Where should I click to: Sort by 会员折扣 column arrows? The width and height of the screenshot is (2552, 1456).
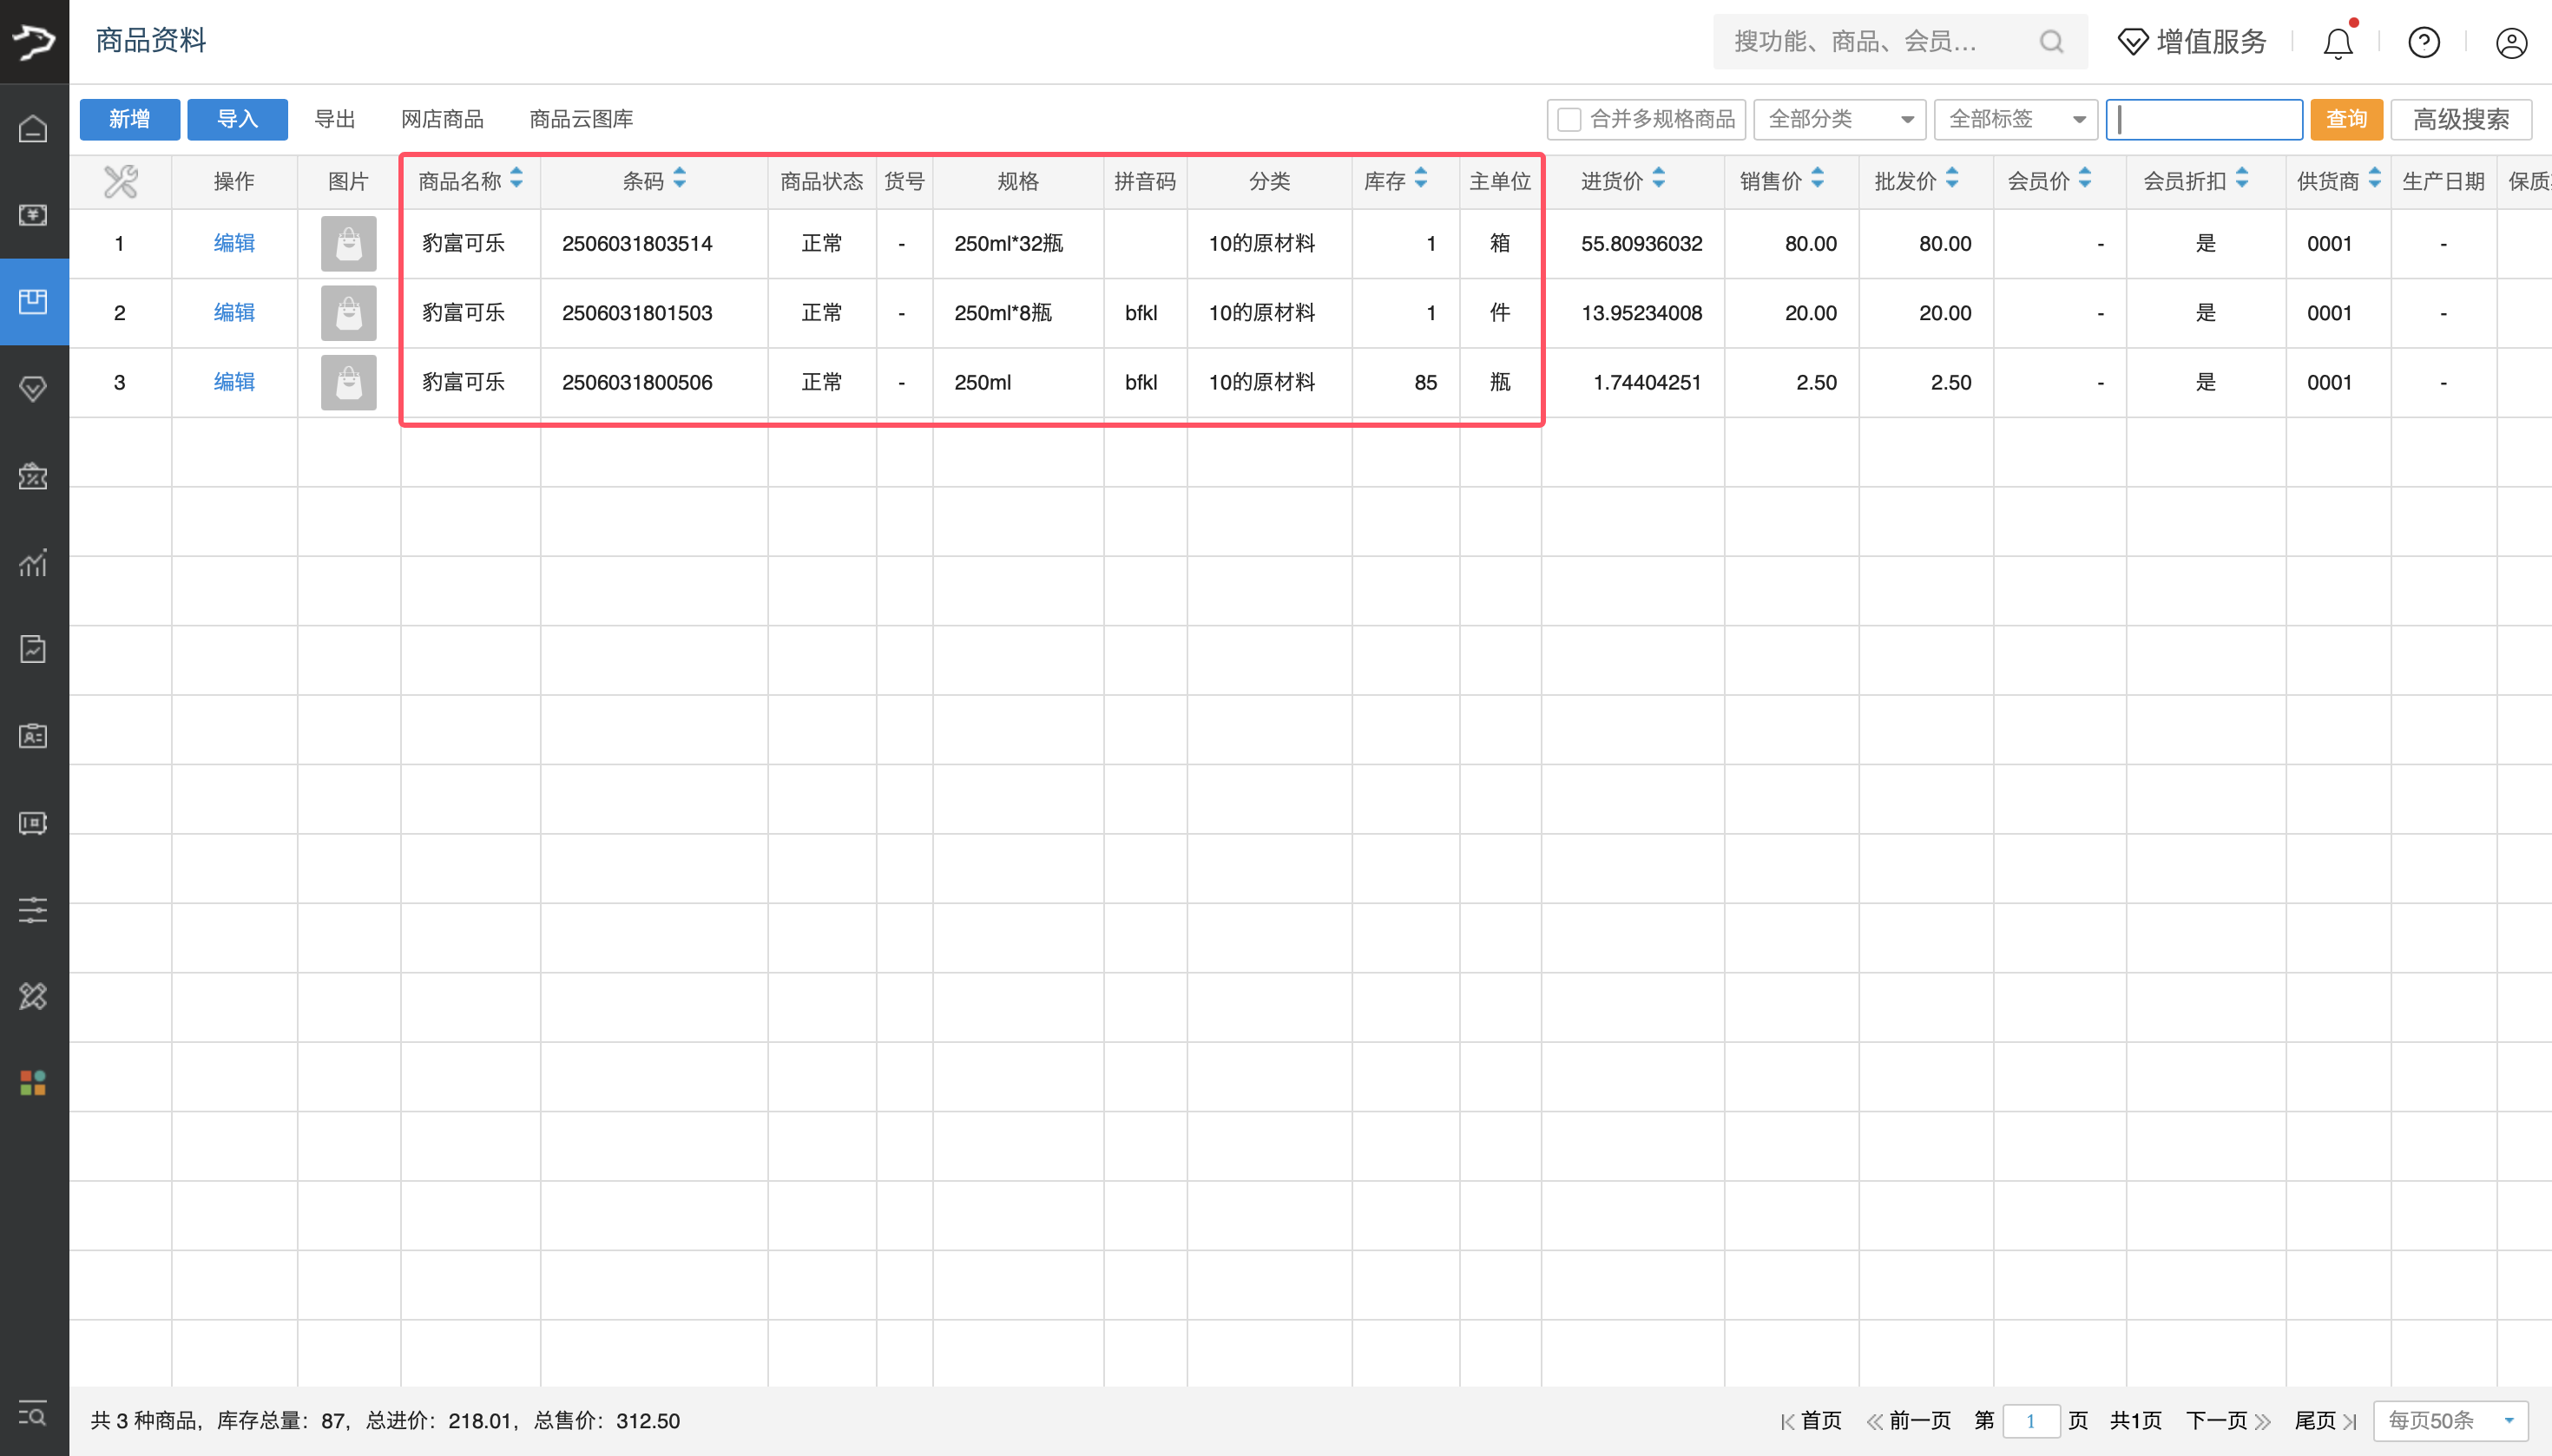point(2242,178)
